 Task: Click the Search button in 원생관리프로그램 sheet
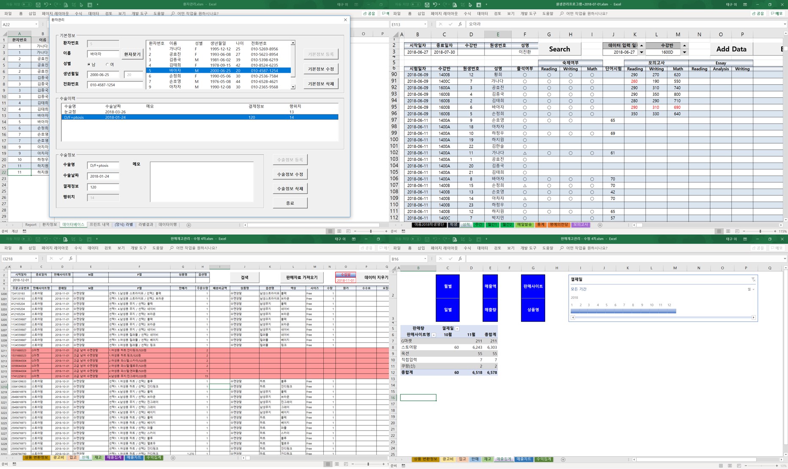point(559,49)
